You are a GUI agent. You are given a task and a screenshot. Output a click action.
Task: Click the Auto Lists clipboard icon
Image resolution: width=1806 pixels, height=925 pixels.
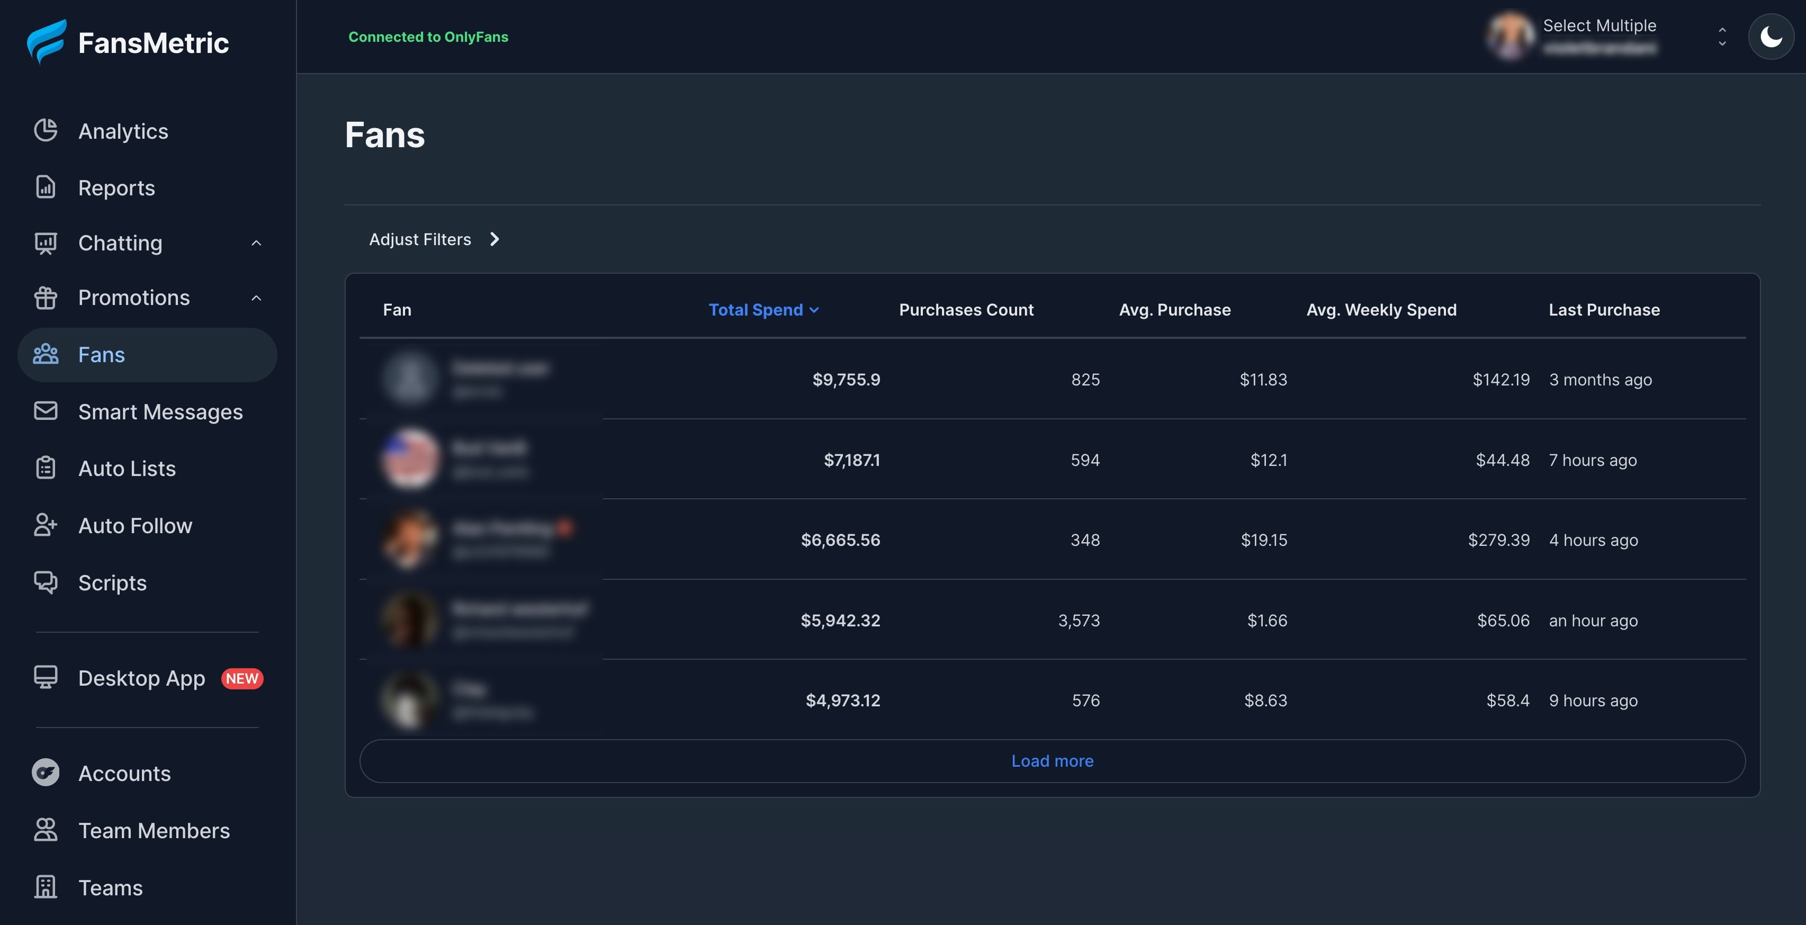46,468
